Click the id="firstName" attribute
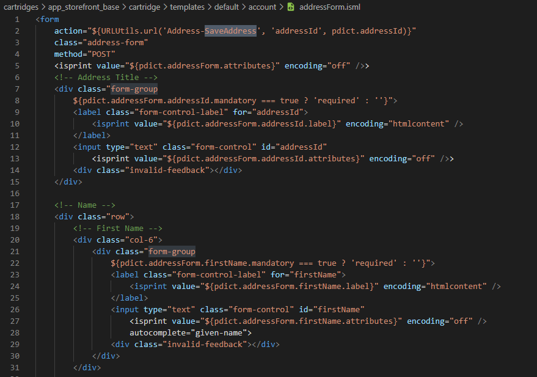The width and height of the screenshot is (537, 377). click(x=332, y=310)
